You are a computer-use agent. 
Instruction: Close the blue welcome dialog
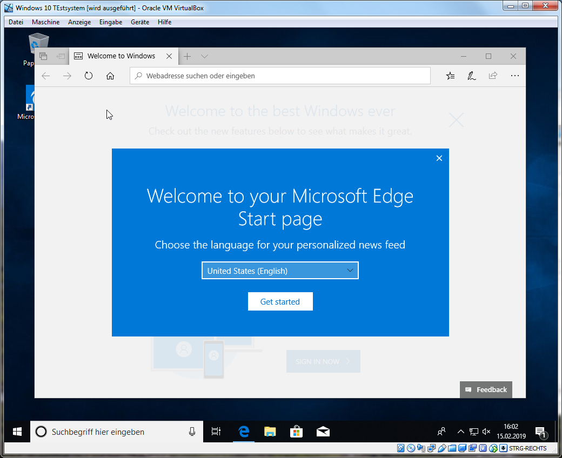tap(439, 158)
